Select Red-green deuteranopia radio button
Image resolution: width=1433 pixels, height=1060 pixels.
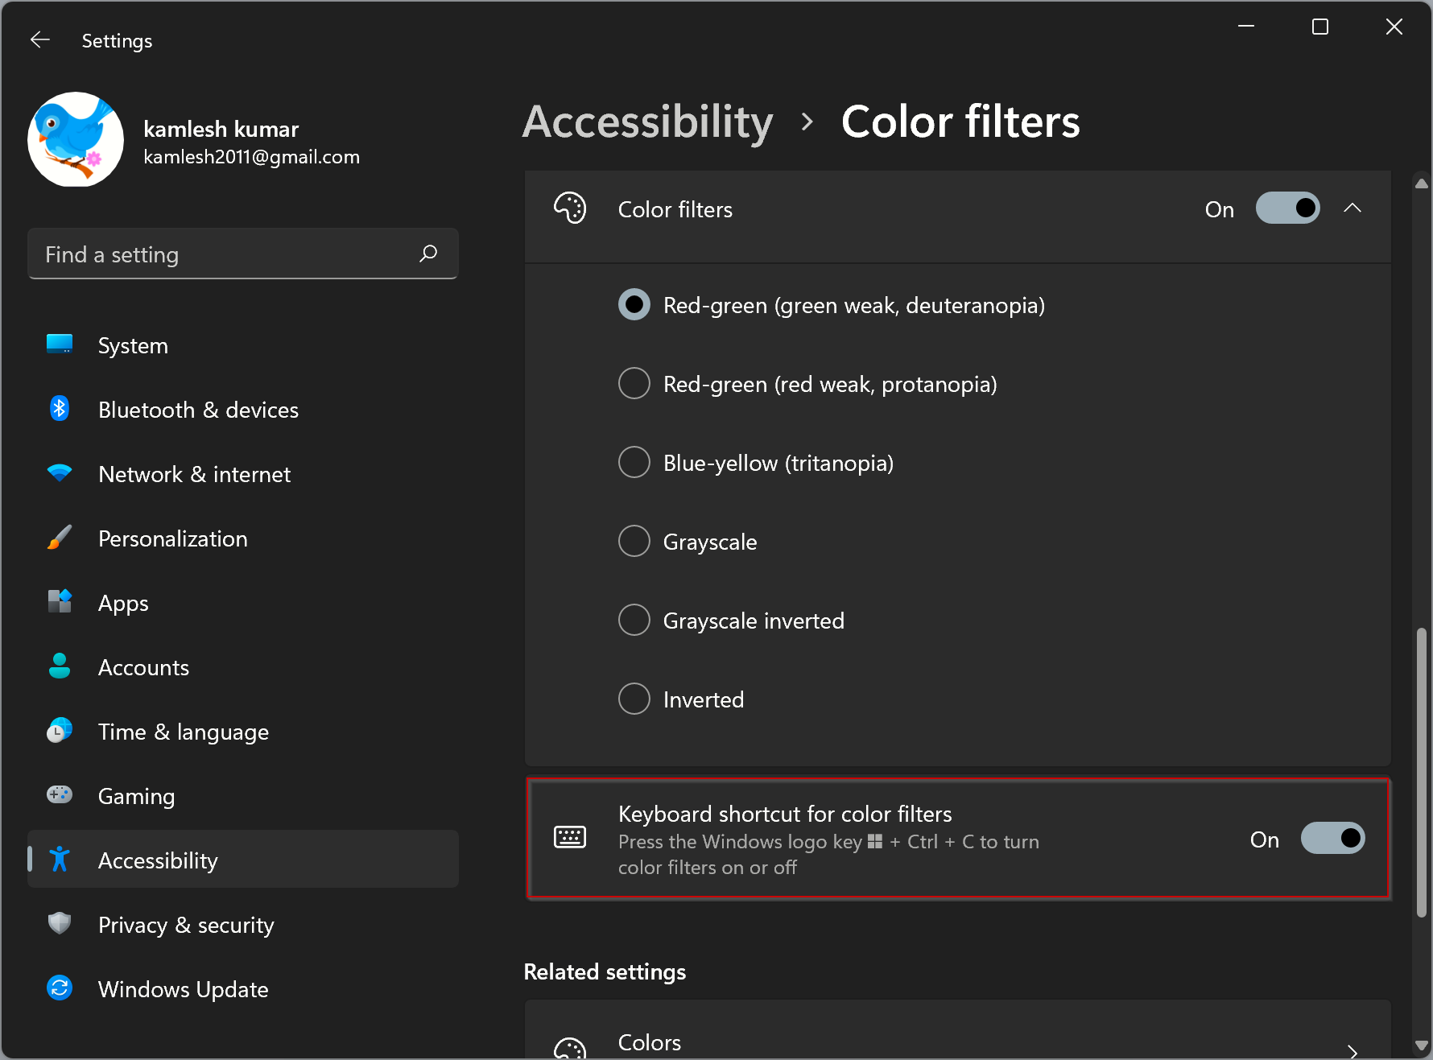pos(634,304)
